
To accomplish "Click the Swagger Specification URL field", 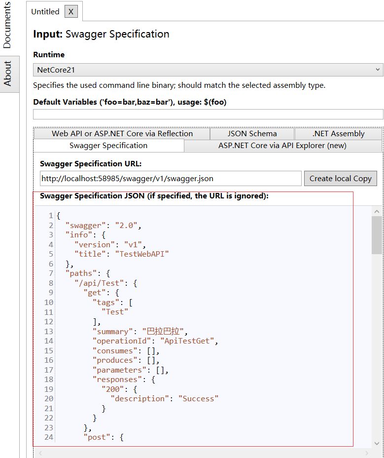I will (x=171, y=179).
